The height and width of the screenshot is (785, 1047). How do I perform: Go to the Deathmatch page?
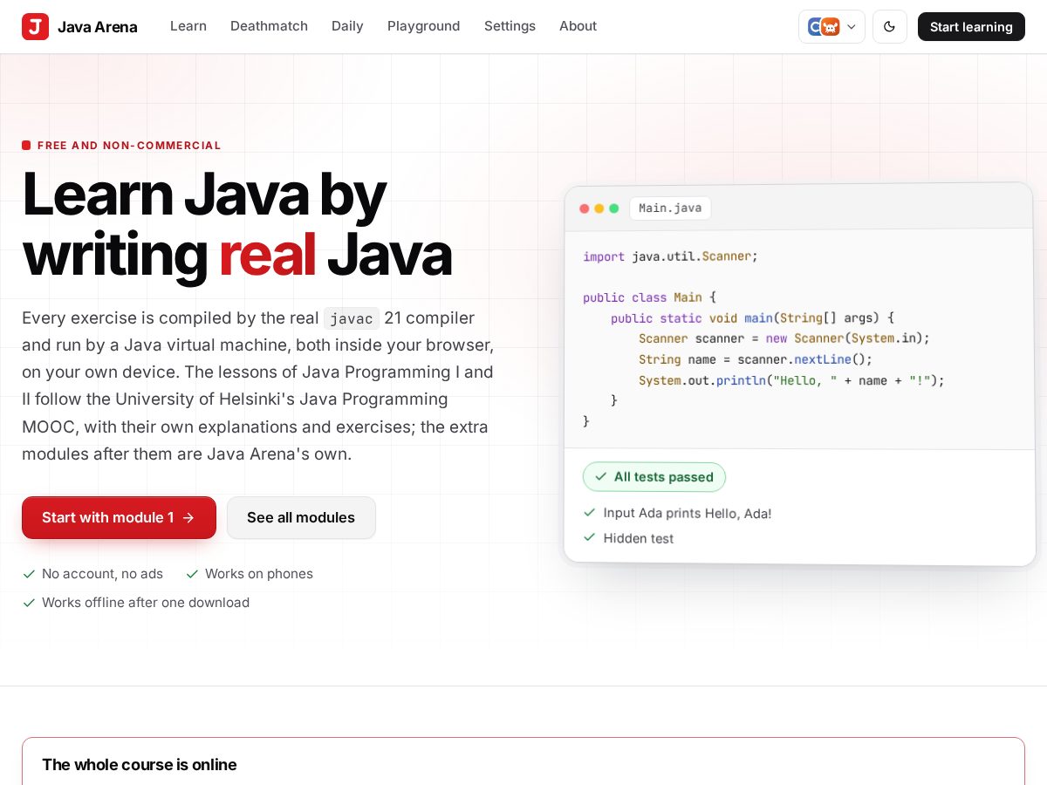(269, 26)
